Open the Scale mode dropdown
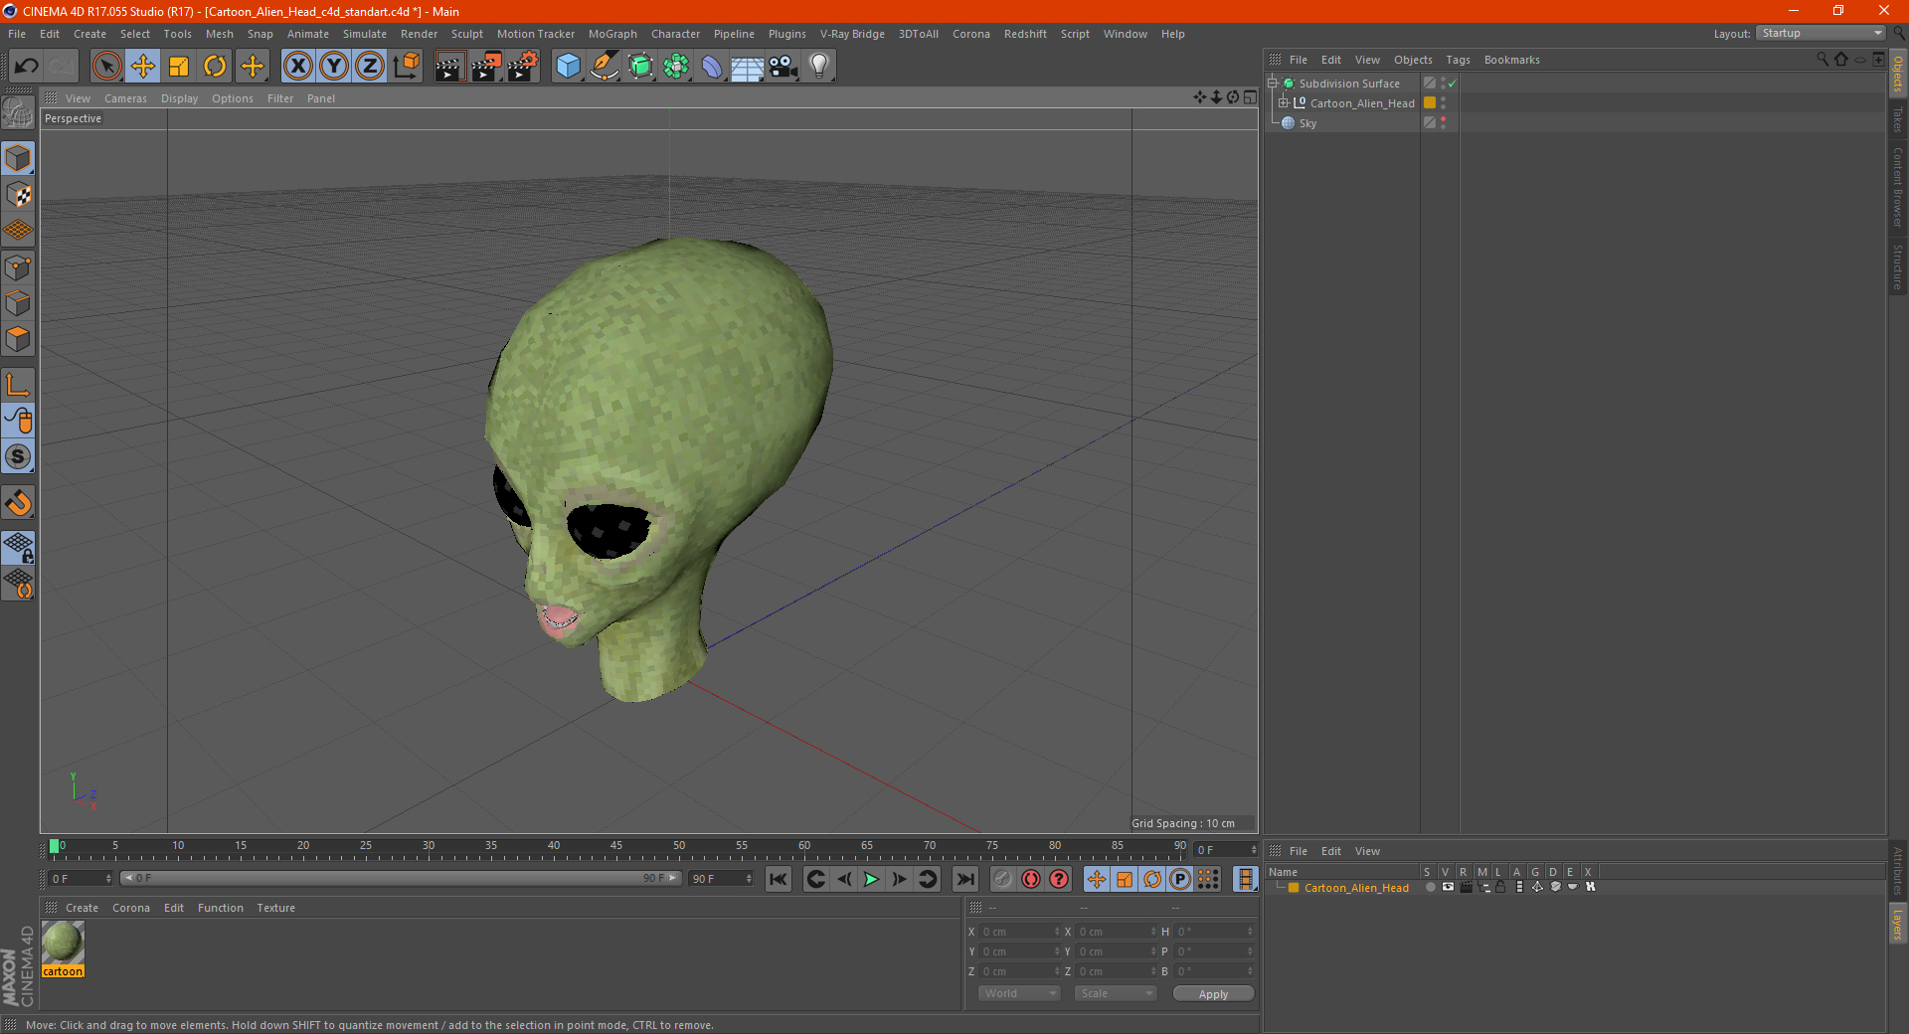 pos(1116,993)
